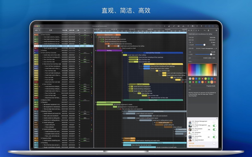This screenshot has width=252, height=157.
Task: Select the red X status icon
Action: coord(203,79)
